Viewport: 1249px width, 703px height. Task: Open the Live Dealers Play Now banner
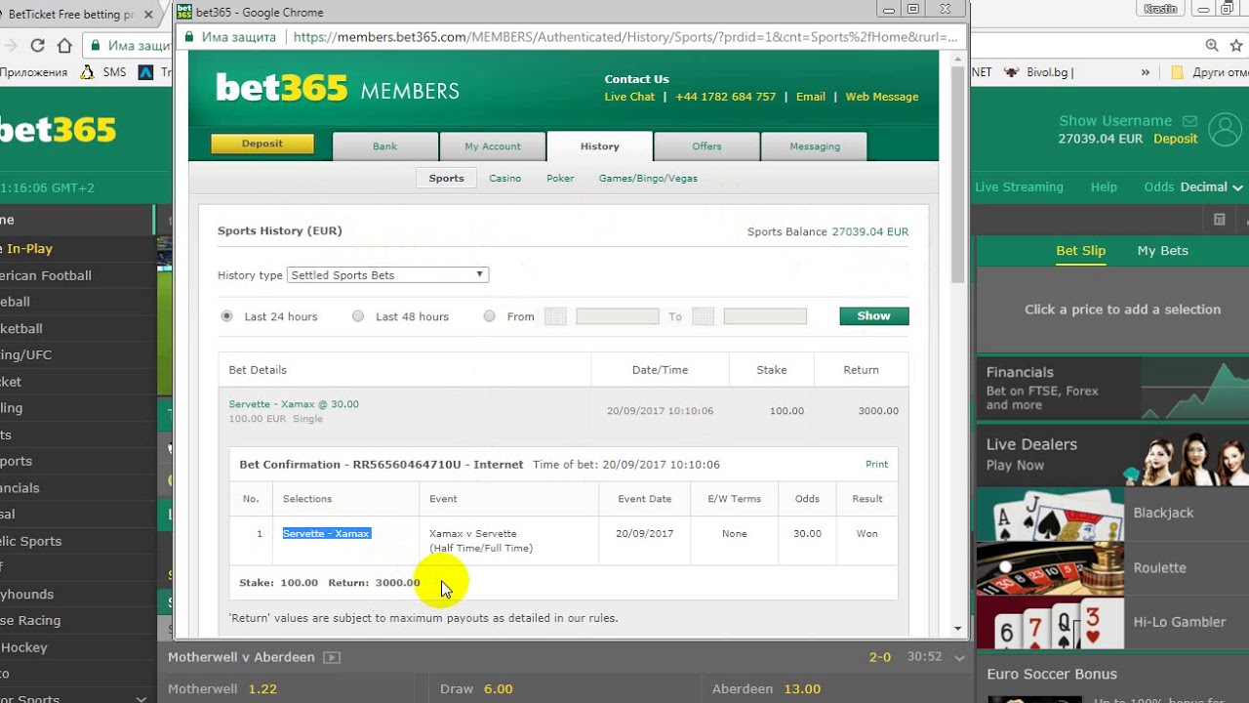[x=1112, y=455]
